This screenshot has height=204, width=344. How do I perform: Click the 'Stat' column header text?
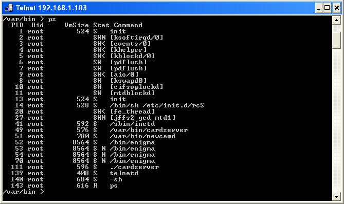coord(101,25)
